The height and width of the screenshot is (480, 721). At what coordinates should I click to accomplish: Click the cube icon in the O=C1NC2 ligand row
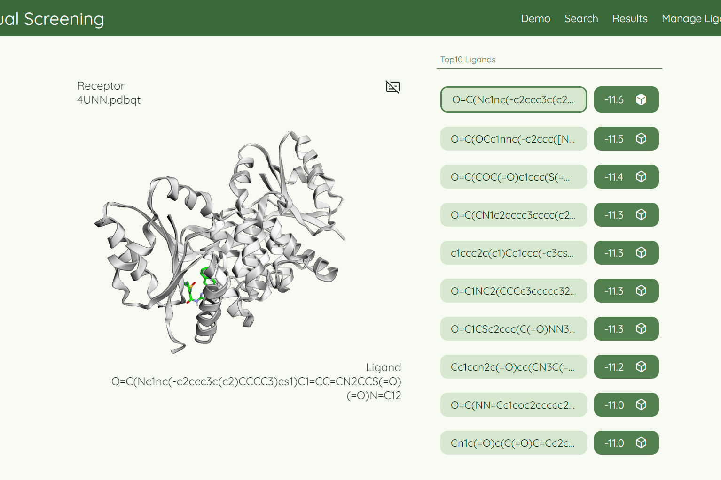point(641,291)
